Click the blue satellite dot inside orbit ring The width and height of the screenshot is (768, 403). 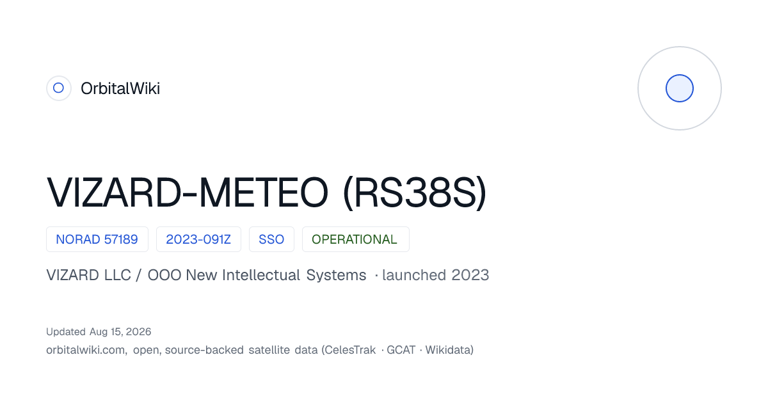(680, 88)
